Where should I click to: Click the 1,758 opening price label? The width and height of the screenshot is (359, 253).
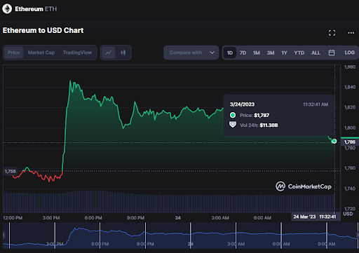click(11, 171)
